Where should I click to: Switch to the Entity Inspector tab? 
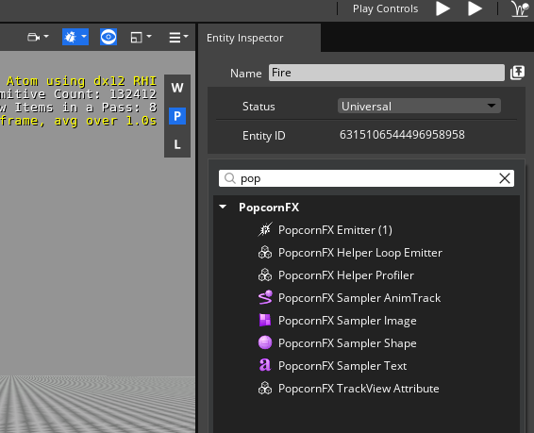pyautogui.click(x=259, y=38)
